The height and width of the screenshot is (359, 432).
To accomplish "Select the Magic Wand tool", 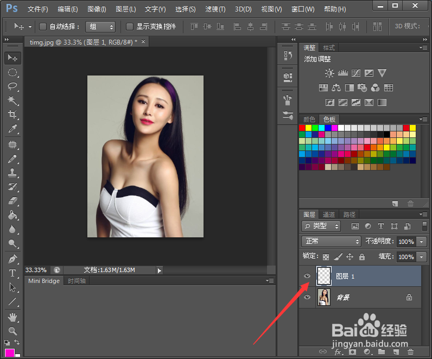I will click(12, 100).
